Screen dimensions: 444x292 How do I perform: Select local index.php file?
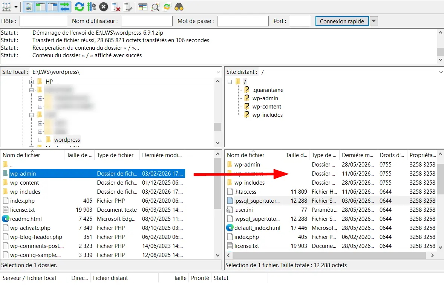(22, 201)
